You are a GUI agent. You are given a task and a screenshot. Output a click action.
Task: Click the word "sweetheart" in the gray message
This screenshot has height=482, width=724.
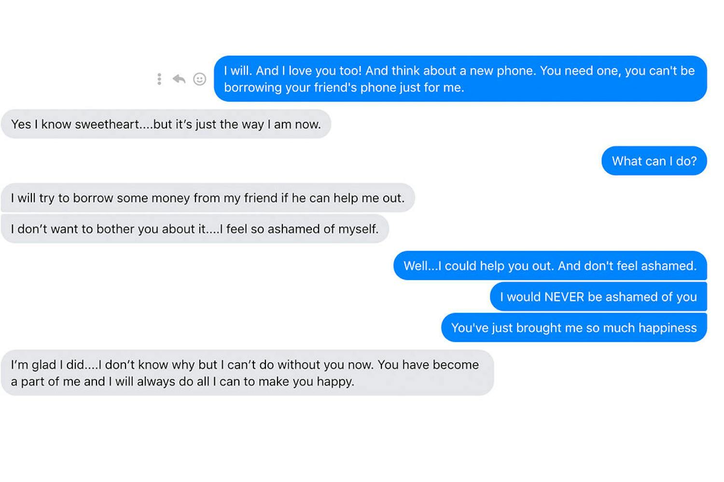click(107, 124)
